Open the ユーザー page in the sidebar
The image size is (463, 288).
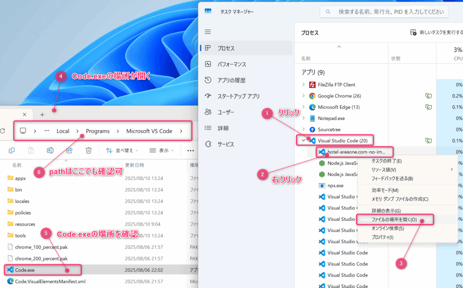click(x=246, y=112)
